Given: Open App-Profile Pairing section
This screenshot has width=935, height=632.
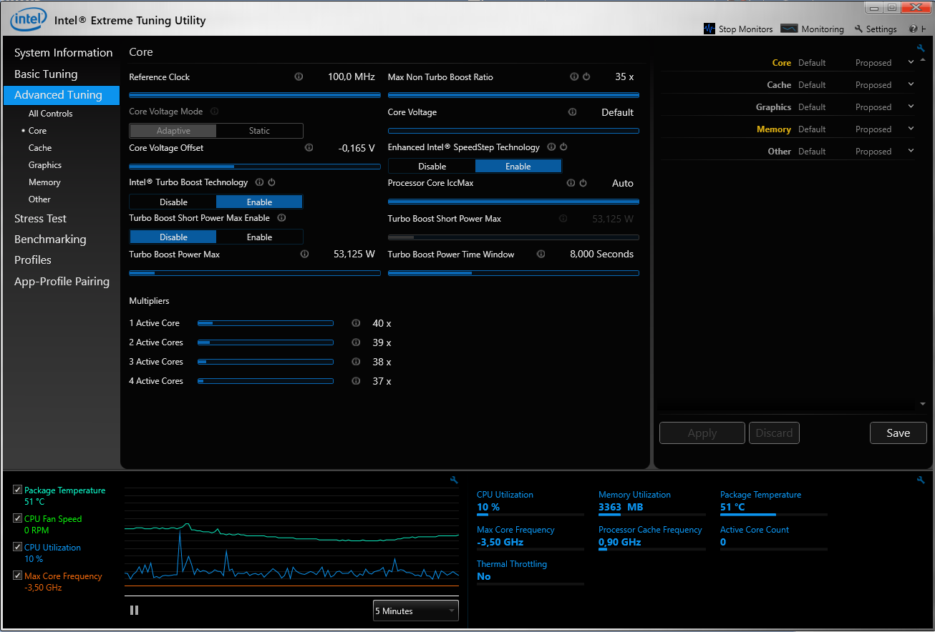Looking at the screenshot, I should coord(62,282).
